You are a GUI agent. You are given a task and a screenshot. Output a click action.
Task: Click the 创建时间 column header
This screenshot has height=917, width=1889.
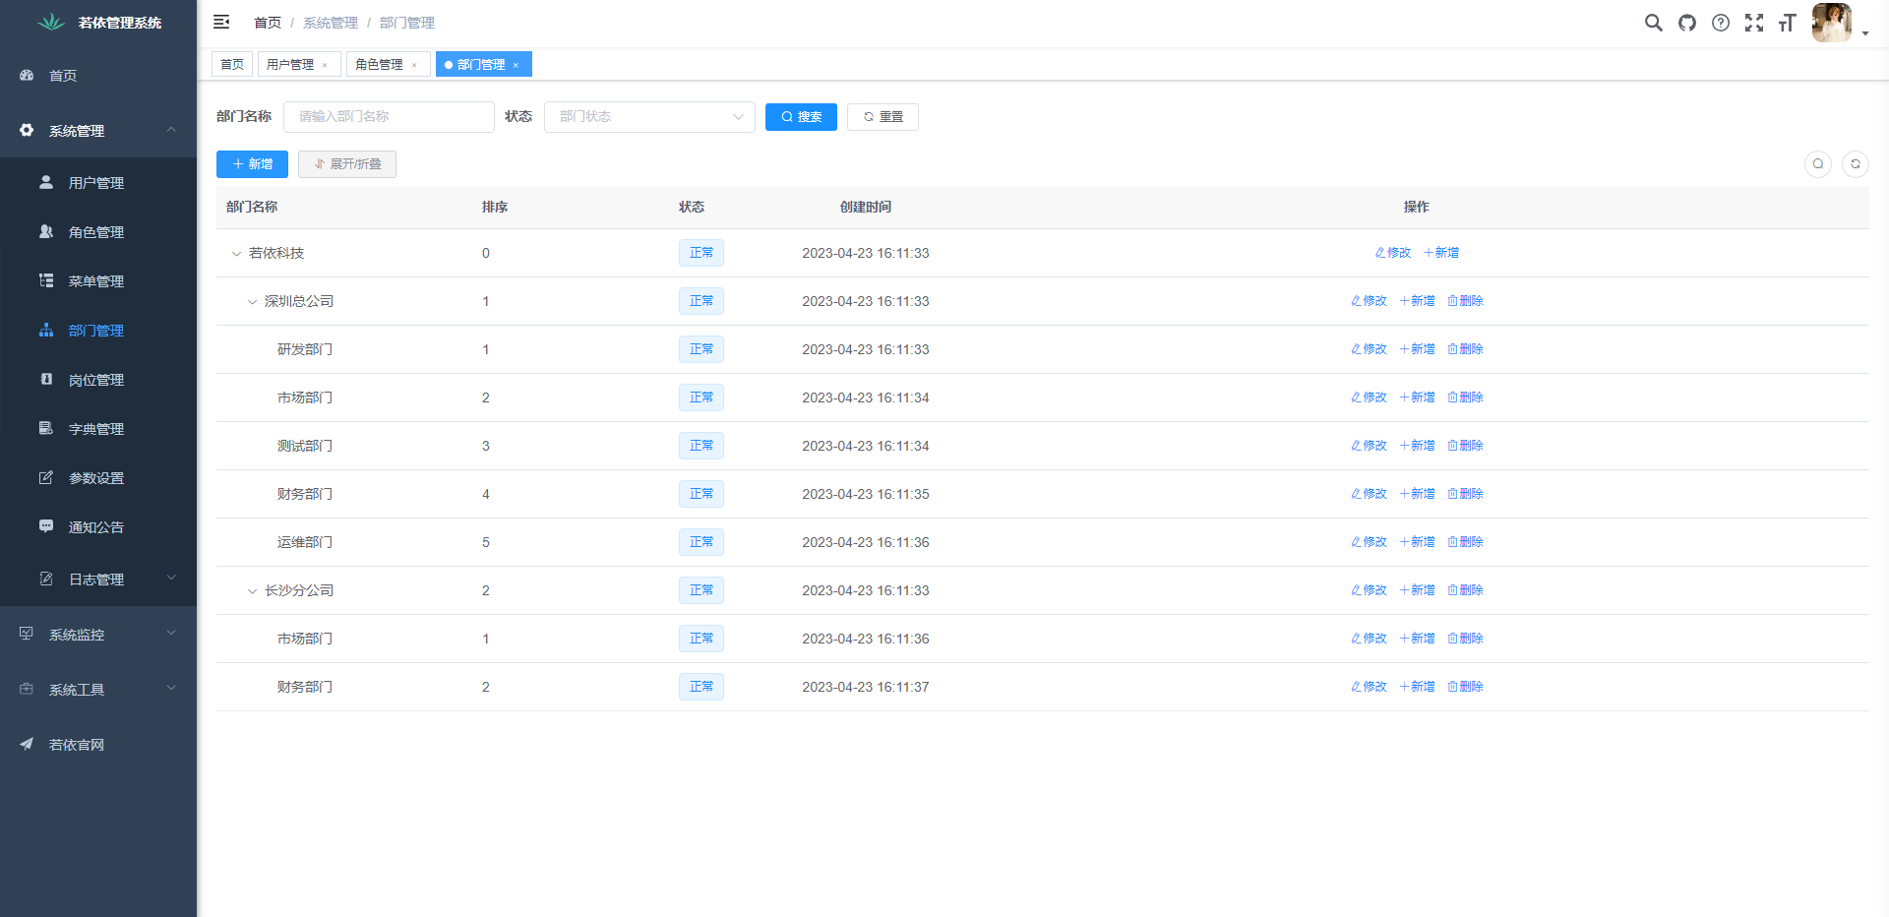pos(866,207)
